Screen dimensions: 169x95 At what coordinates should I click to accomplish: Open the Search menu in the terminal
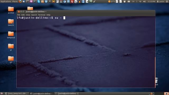(x=34, y=15)
